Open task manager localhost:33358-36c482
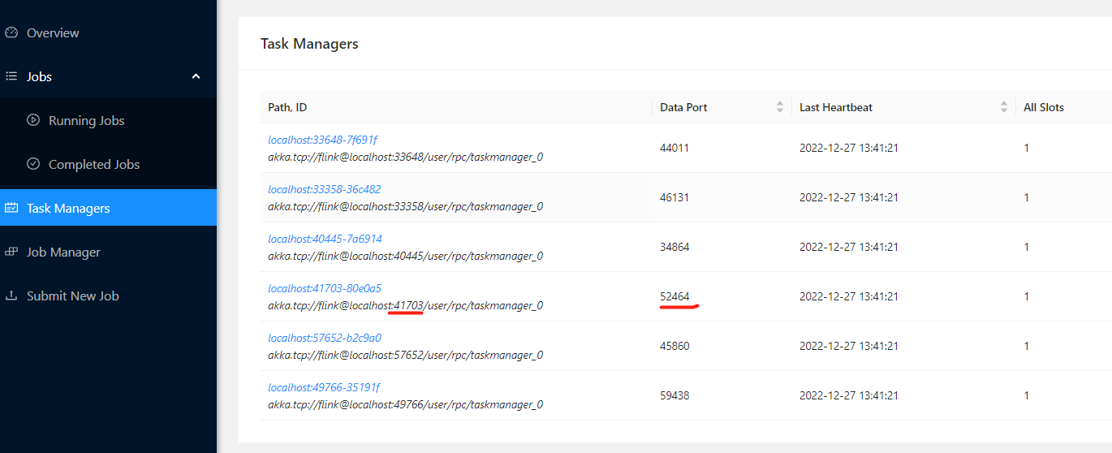Viewport: 1112px width, 453px height. coord(324,189)
